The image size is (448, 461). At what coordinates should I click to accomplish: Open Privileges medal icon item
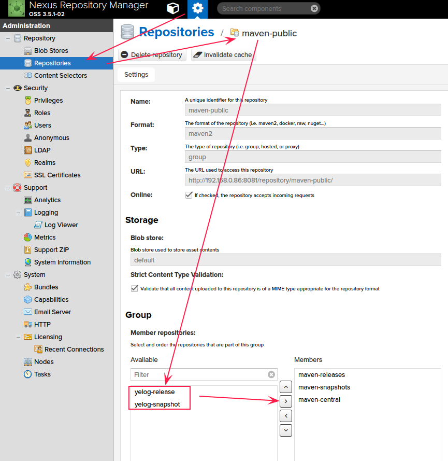tap(28, 101)
